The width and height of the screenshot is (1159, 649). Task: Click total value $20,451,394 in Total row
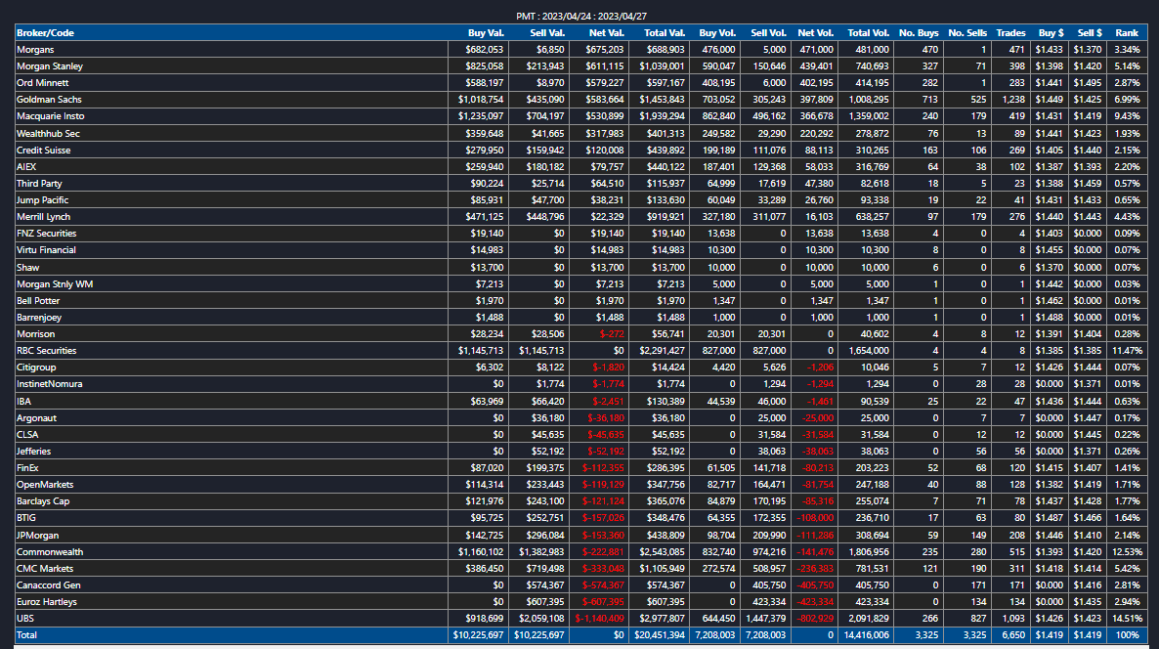[660, 635]
